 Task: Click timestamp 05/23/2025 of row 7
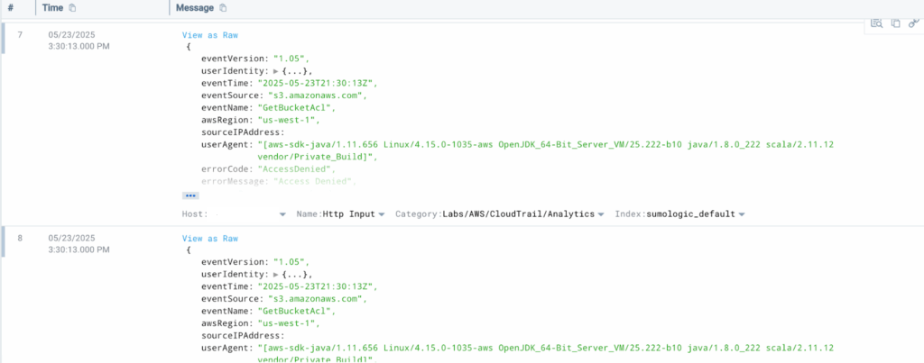tap(70, 35)
